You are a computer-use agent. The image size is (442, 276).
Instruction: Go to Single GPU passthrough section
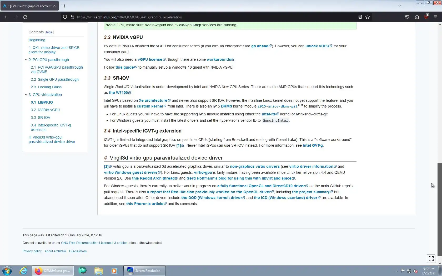[55, 79]
